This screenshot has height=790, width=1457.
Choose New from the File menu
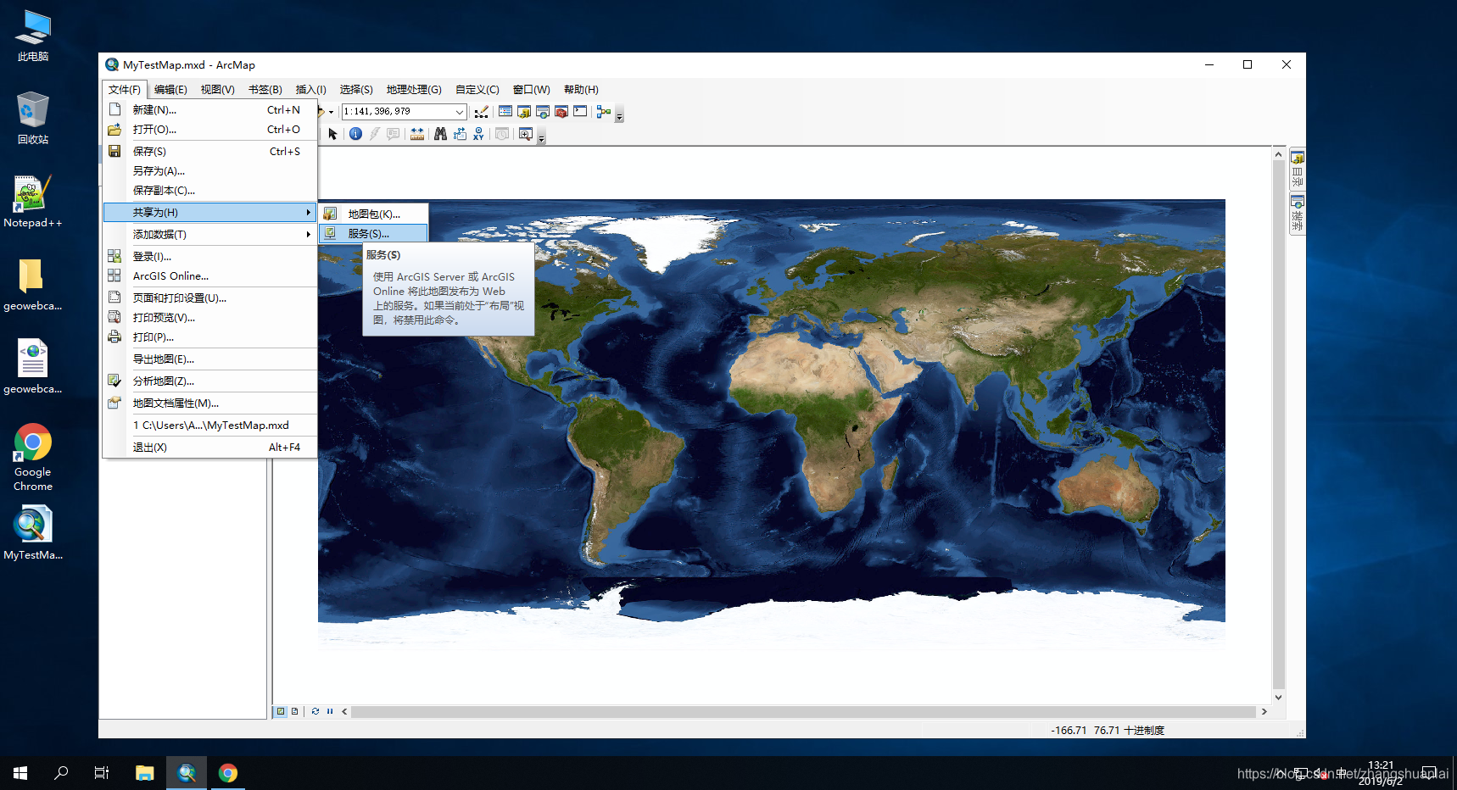click(x=209, y=110)
